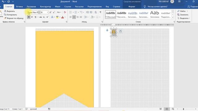Toggle paragraph marks display (¶)
This screenshot has width=198, height=111.
[100, 12]
